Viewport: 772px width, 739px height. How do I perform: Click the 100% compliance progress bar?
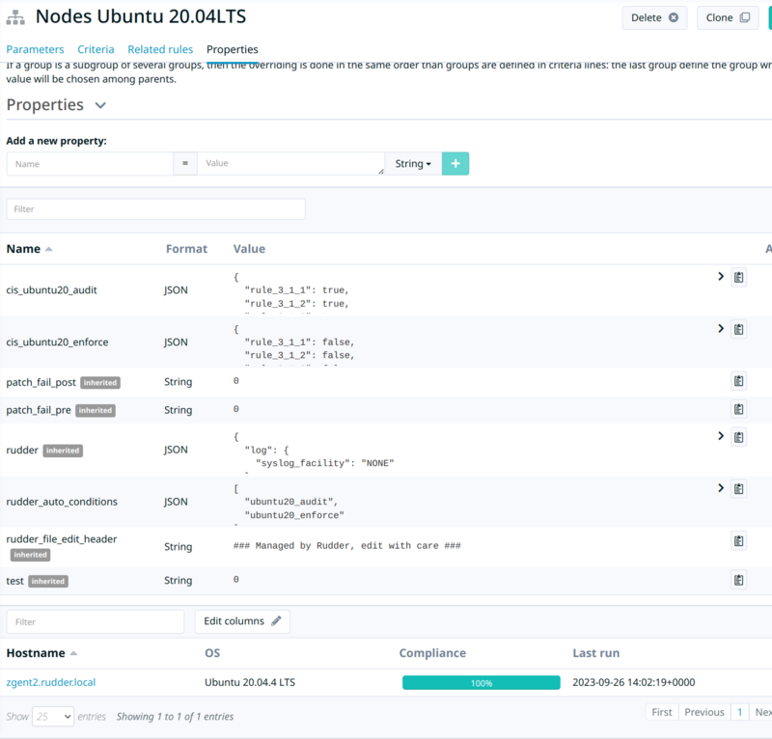click(x=481, y=682)
